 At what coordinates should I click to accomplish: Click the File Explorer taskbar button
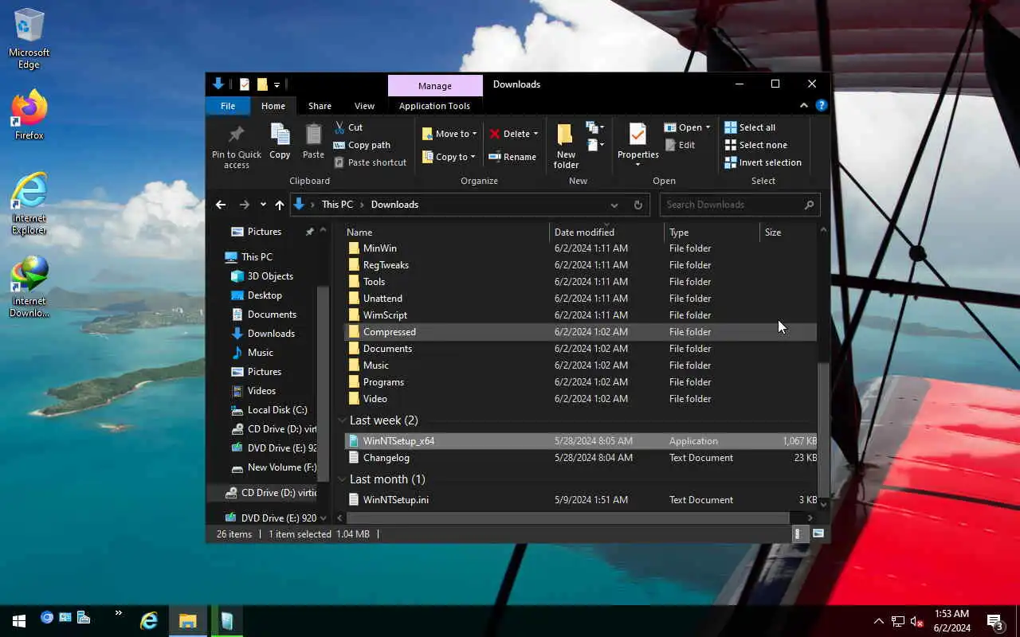(x=188, y=620)
